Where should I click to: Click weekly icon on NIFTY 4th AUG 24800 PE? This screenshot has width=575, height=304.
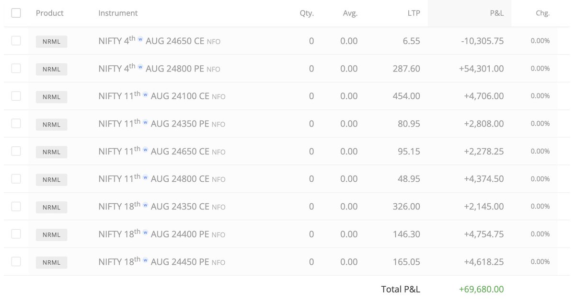[140, 67]
